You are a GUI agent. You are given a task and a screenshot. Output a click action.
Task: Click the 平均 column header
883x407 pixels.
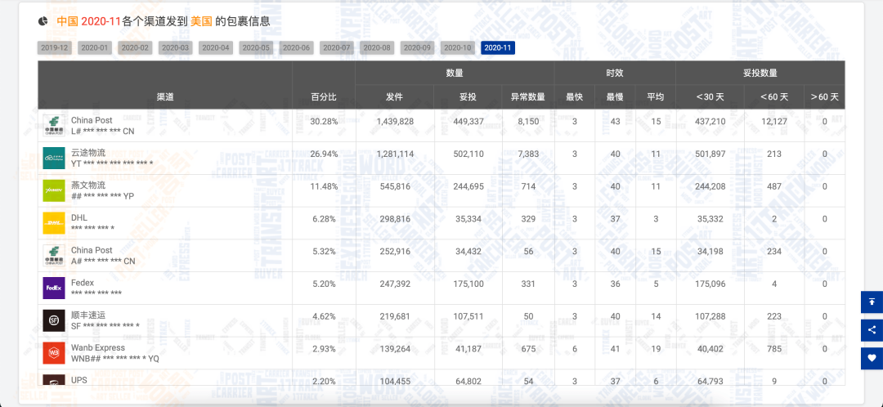pos(656,96)
